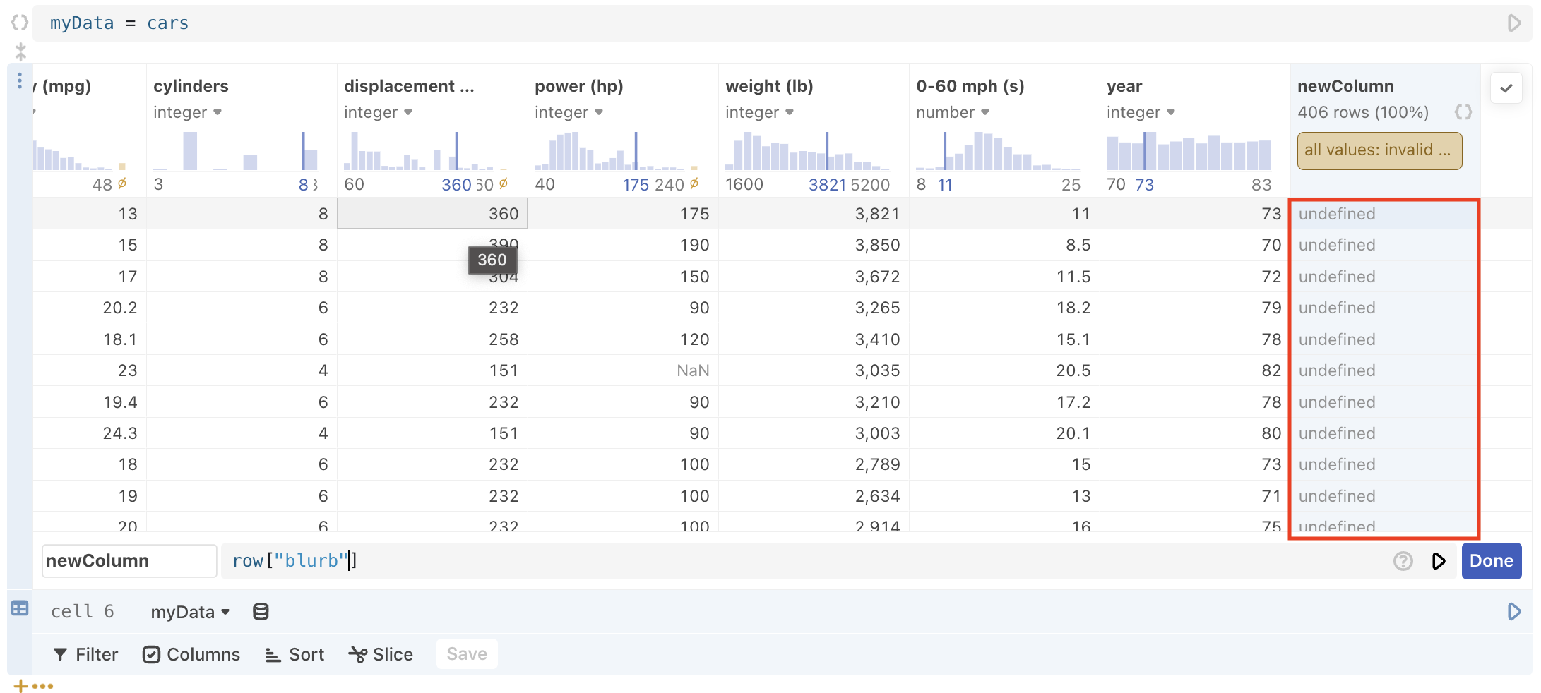Open formula help via the question mark icon

pyautogui.click(x=1403, y=561)
